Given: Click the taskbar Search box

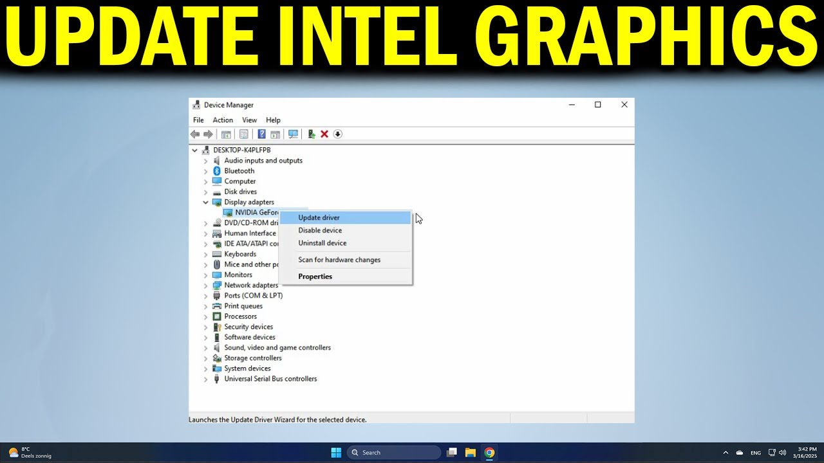Looking at the screenshot, I should [x=394, y=453].
